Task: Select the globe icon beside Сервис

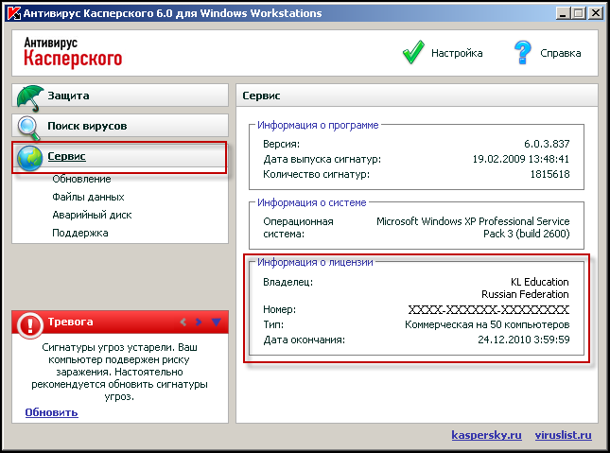Action: [29, 157]
